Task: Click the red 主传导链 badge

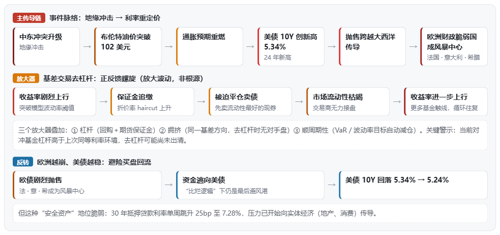Action: pos(29,18)
